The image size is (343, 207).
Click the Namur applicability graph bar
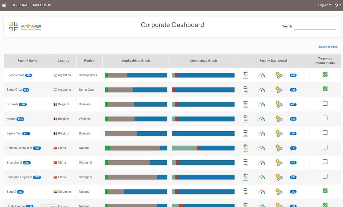tap(136, 119)
